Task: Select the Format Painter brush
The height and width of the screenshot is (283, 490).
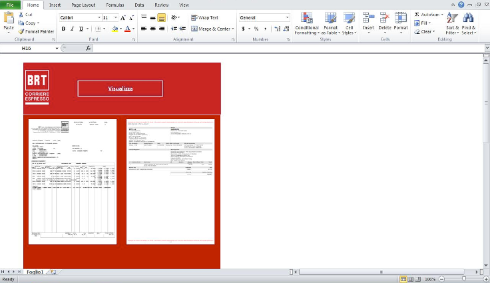Action: [21, 31]
